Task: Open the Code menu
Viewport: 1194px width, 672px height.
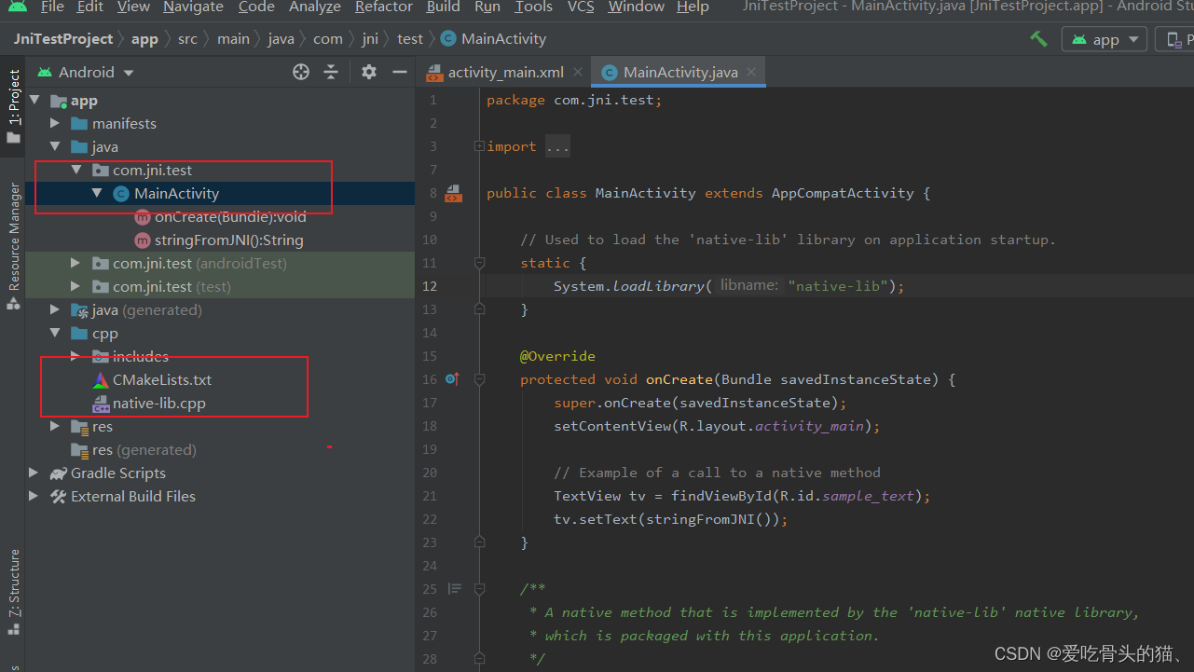Action: tap(256, 7)
